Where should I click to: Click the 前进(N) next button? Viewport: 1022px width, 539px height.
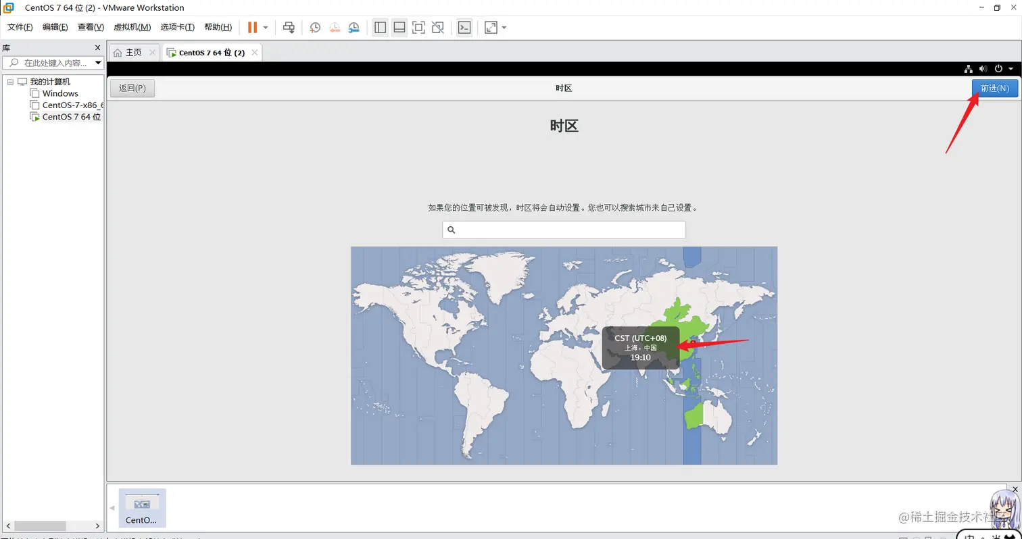(x=995, y=88)
